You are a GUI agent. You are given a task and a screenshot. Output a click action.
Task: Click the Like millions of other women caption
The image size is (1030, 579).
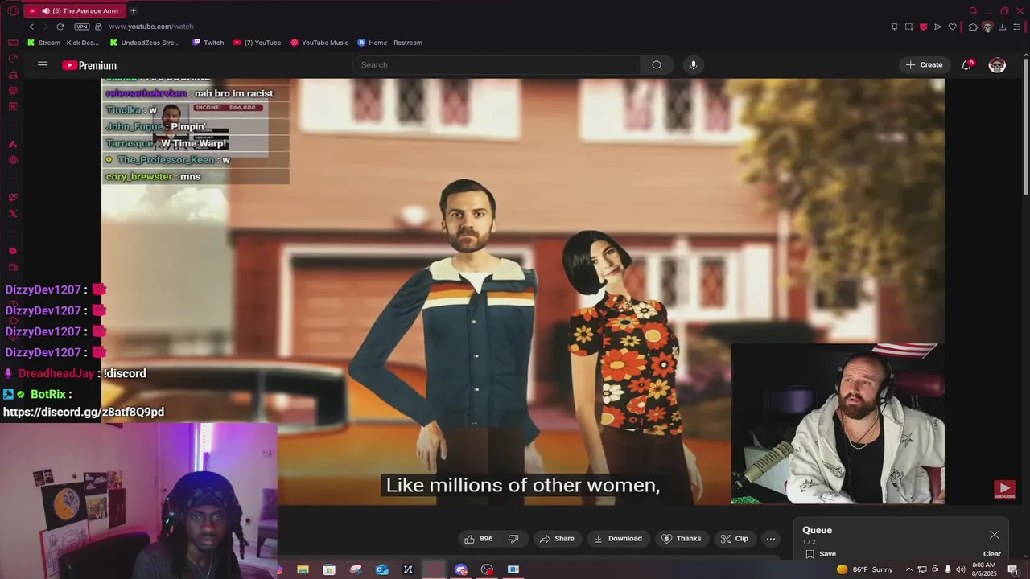[523, 485]
